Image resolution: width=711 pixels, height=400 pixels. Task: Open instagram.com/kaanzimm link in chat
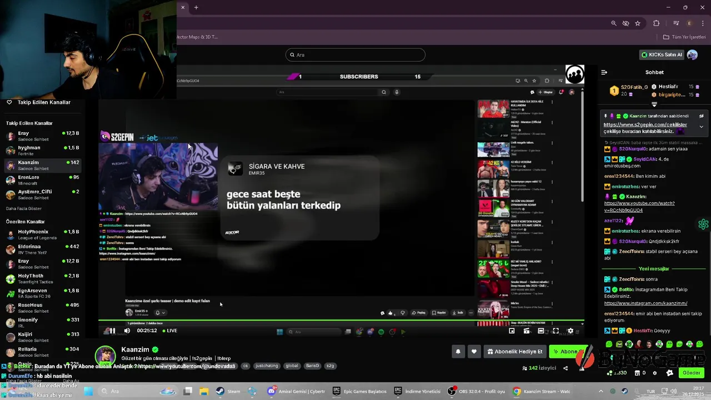(x=645, y=303)
